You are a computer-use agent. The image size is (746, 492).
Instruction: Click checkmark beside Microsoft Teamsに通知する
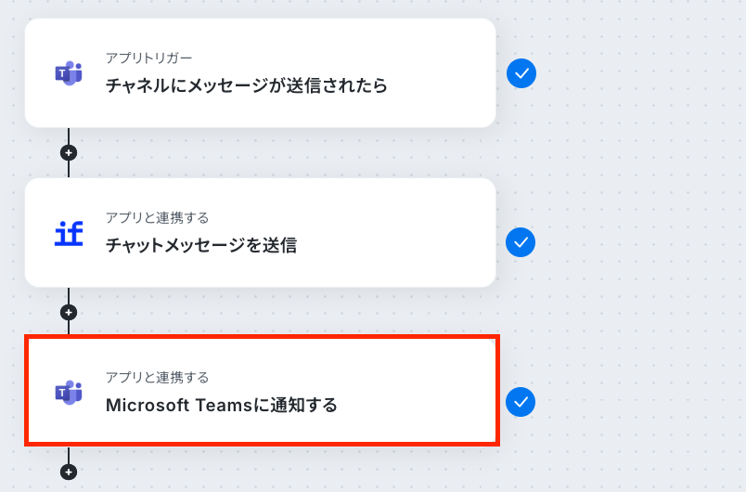[x=521, y=402]
